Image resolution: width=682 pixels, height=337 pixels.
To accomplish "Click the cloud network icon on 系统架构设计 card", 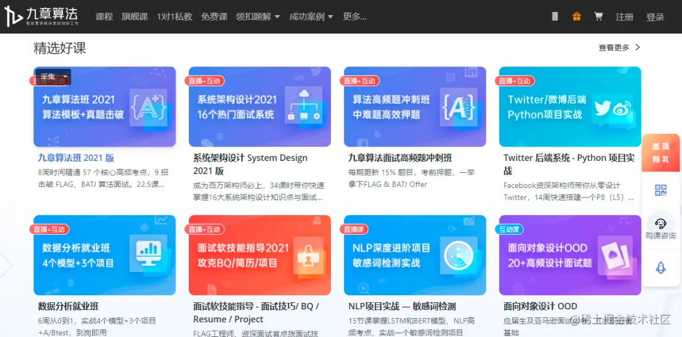I will (304, 105).
